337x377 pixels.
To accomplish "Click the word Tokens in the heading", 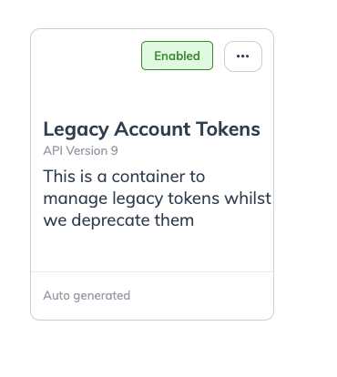I will point(228,128).
